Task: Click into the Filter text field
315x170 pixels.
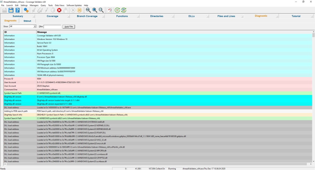Action: 52,26
